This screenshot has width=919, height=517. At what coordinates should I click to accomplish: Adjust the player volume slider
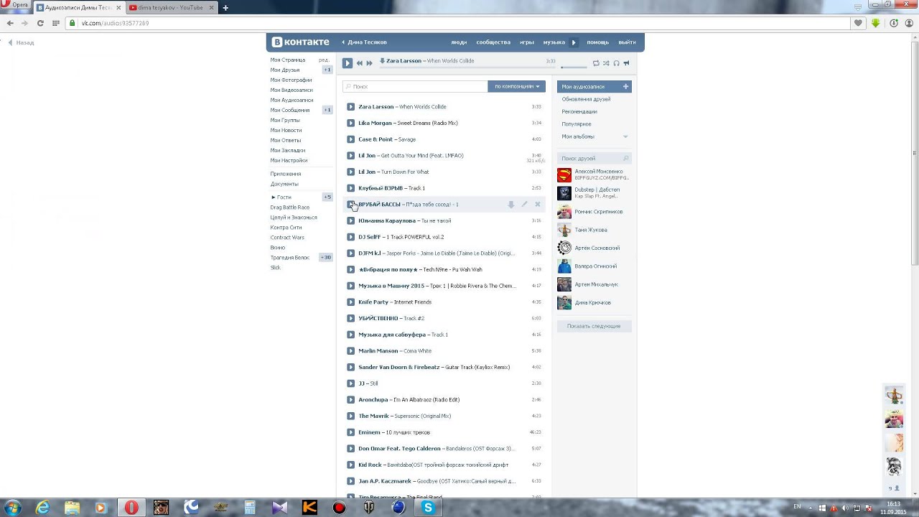573,67
